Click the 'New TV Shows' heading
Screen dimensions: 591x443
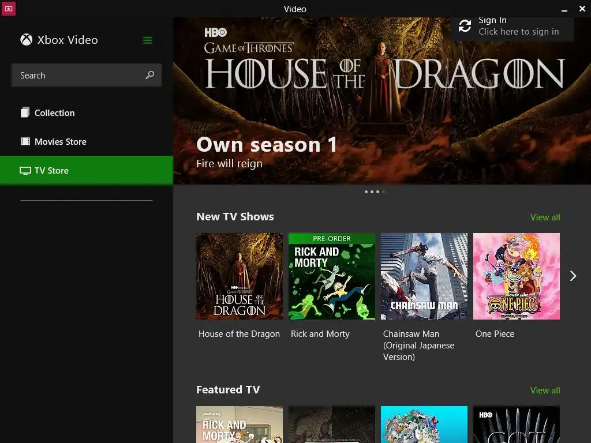click(x=235, y=217)
